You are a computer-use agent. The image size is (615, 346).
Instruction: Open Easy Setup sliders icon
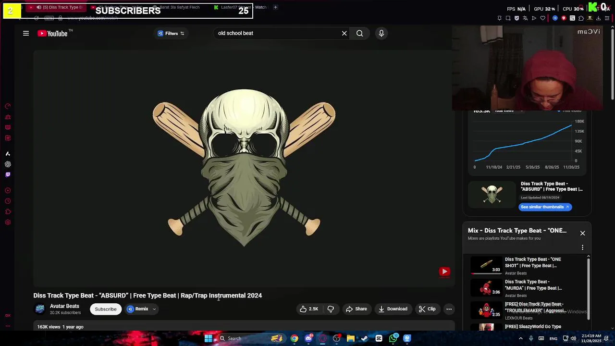(607, 18)
